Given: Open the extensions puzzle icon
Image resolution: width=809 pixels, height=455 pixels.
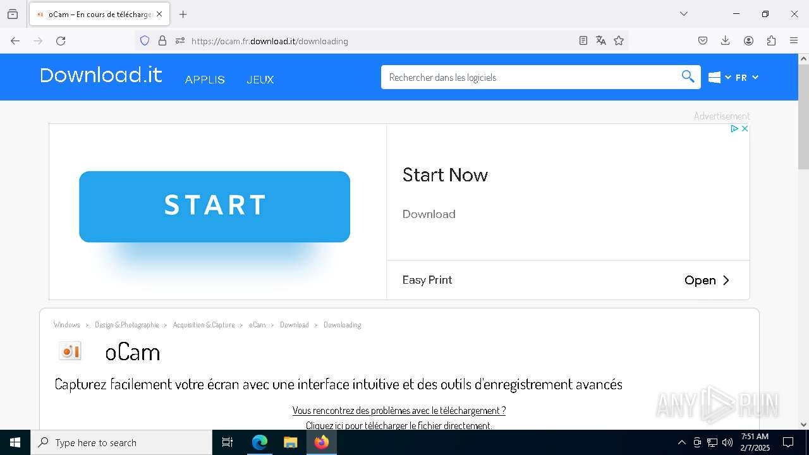Looking at the screenshot, I should [x=771, y=41].
